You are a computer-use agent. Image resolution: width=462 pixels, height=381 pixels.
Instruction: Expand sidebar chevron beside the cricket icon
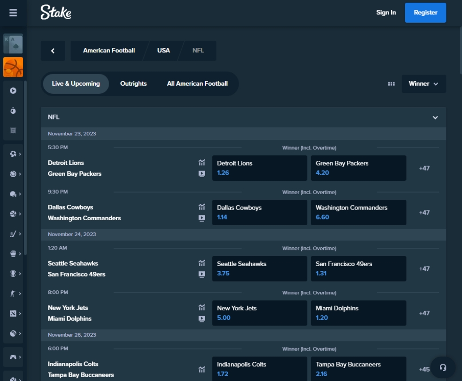click(x=20, y=333)
